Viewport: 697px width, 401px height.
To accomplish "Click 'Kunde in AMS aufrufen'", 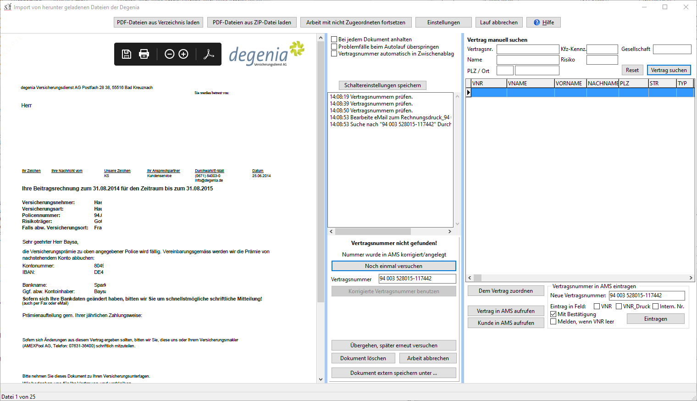I will 505,323.
